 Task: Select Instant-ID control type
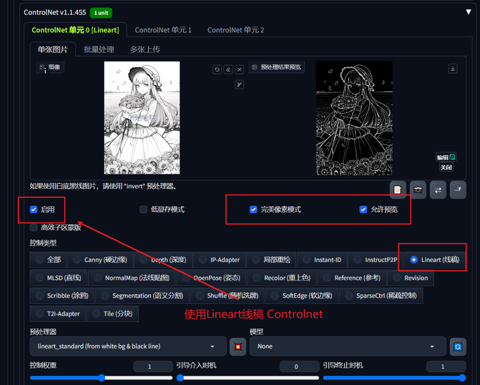click(x=322, y=260)
